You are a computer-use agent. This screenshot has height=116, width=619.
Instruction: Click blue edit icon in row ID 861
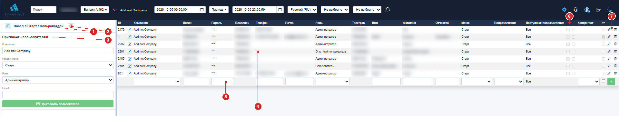pos(130,73)
